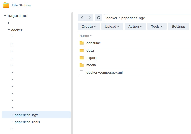The width and height of the screenshot is (191, 134).
Task: Click the media folder icon
Action: [x=82, y=65]
